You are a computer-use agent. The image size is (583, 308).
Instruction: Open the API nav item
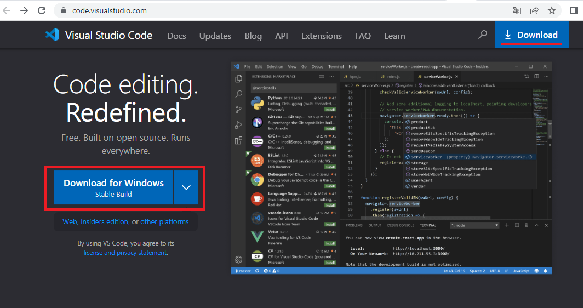[x=282, y=36]
